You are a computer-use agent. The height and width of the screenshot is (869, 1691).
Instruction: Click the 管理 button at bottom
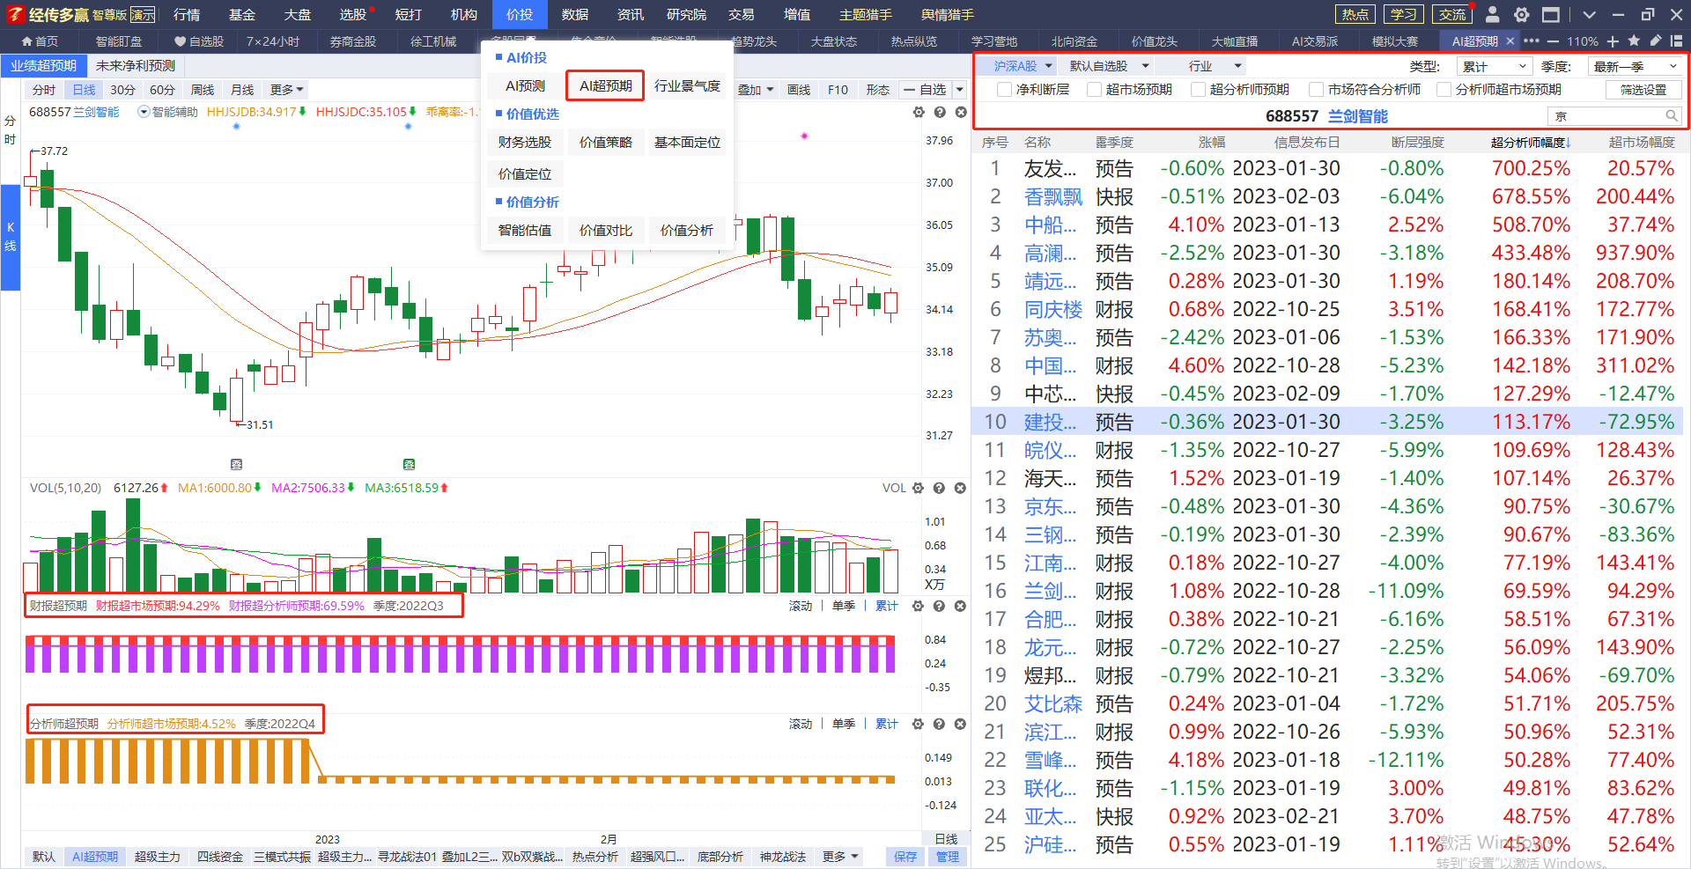coord(948,857)
